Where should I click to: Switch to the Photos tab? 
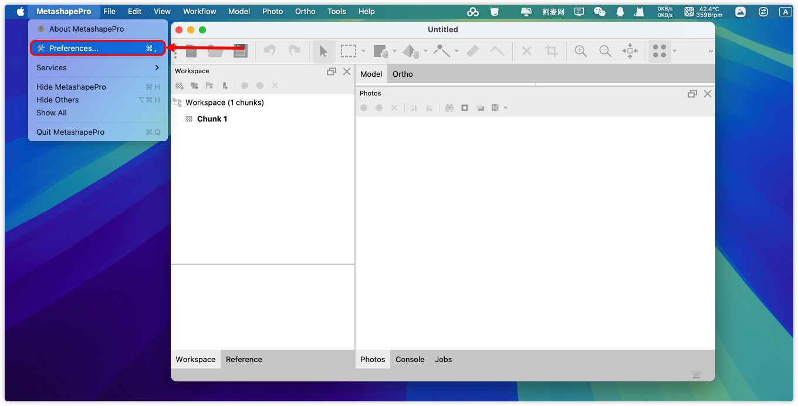[373, 359]
